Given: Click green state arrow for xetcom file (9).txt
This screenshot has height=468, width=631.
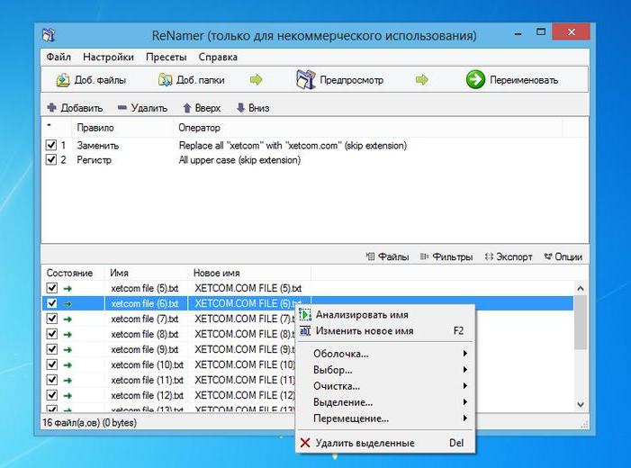Looking at the screenshot, I should [x=68, y=349].
